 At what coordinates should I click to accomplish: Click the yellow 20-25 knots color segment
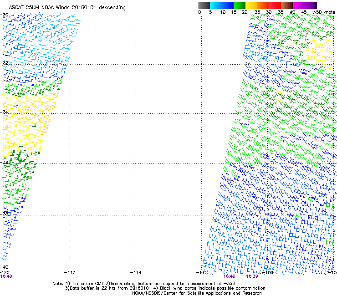point(251,5)
